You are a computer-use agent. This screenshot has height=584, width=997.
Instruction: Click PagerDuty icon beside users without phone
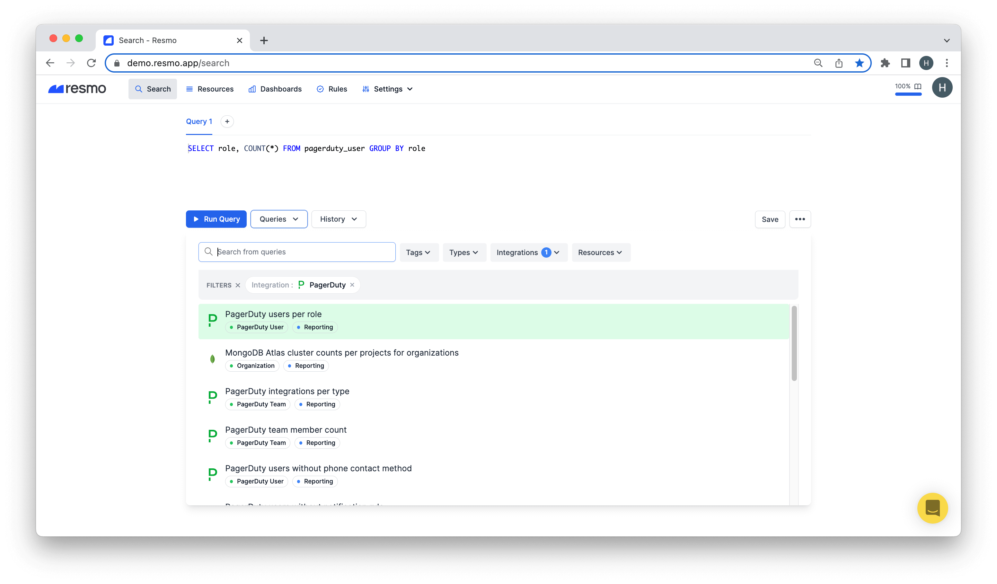(212, 474)
